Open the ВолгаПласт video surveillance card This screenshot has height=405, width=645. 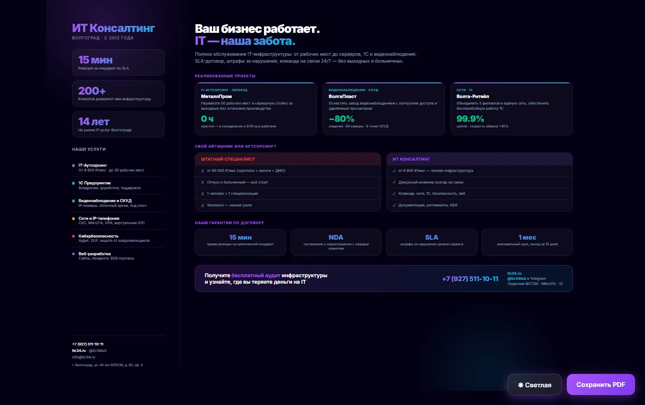(x=384, y=108)
